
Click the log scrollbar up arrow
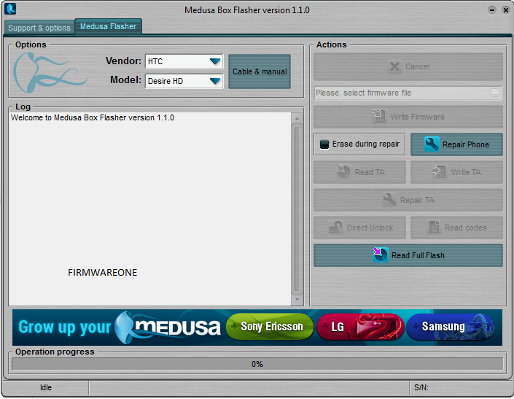[297, 118]
